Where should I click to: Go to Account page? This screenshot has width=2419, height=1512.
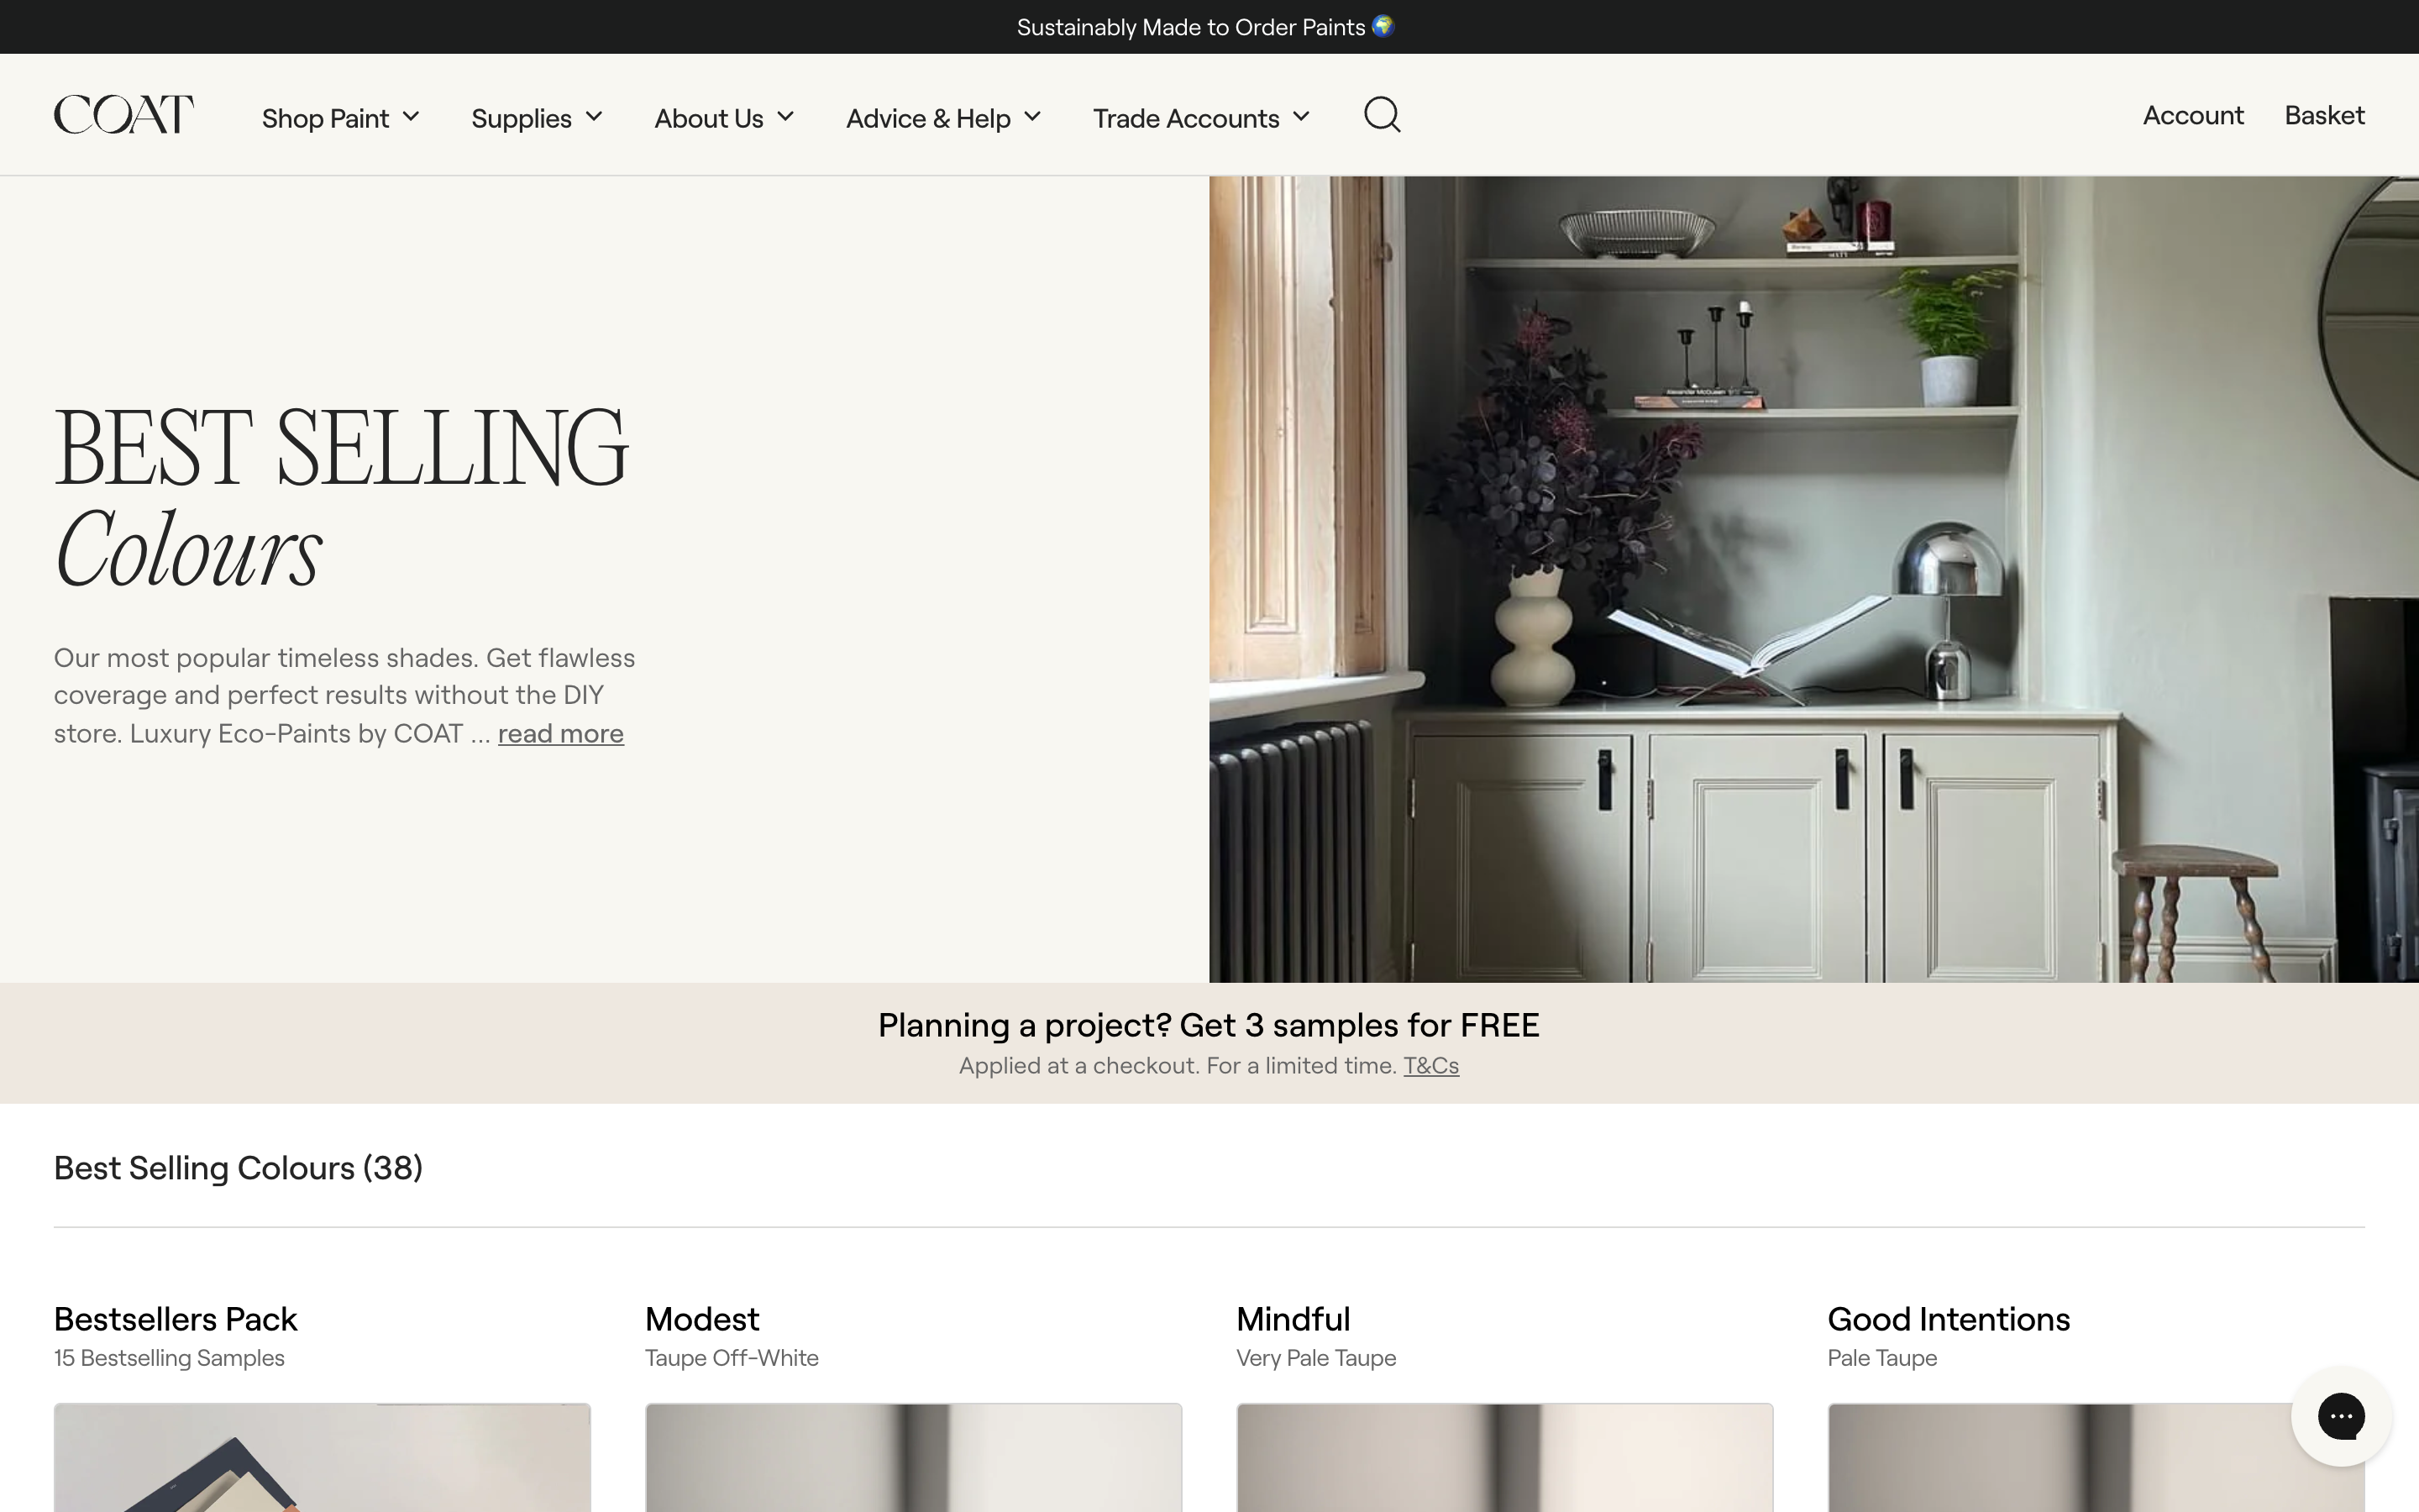pos(2192,115)
